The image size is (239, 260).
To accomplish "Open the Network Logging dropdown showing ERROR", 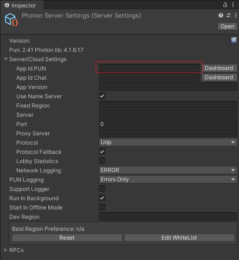I will click(168, 170).
